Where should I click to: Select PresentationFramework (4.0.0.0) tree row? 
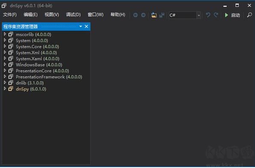click(49, 77)
